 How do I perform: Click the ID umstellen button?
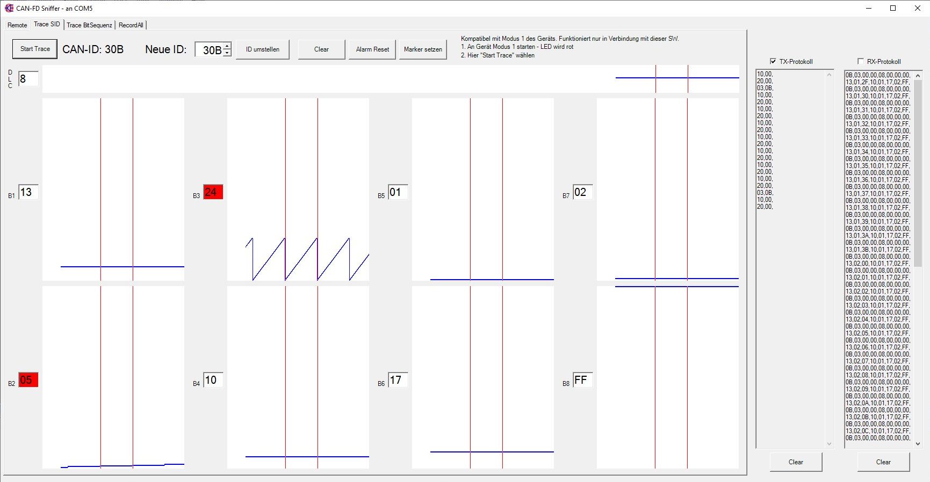coord(263,49)
